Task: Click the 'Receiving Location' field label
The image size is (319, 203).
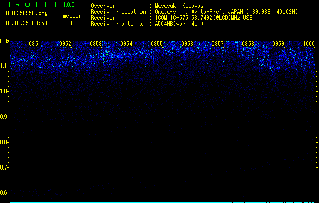Action: pyautogui.click(x=118, y=12)
